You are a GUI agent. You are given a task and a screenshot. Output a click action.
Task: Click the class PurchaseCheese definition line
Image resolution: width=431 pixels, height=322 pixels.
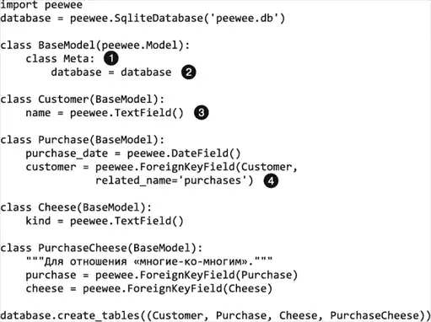[x=101, y=248]
